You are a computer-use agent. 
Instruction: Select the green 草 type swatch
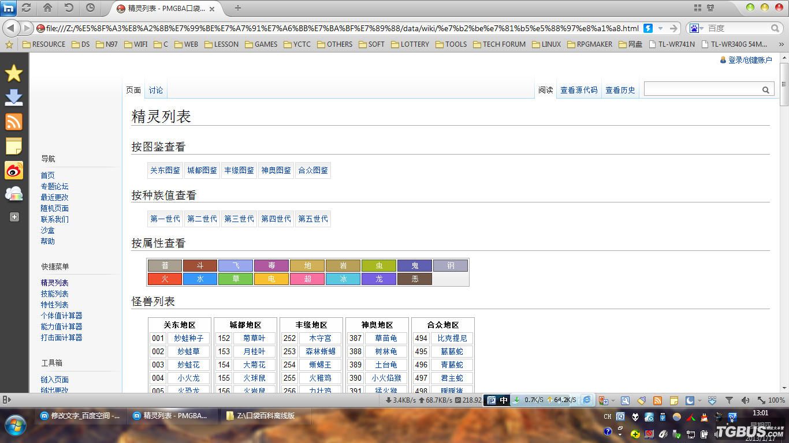[236, 279]
